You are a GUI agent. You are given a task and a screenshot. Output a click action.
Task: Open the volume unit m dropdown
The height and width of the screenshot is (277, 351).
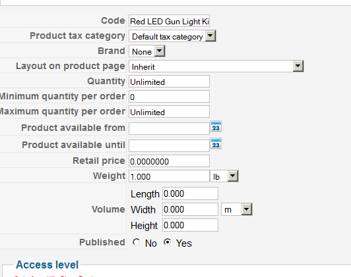click(237, 209)
